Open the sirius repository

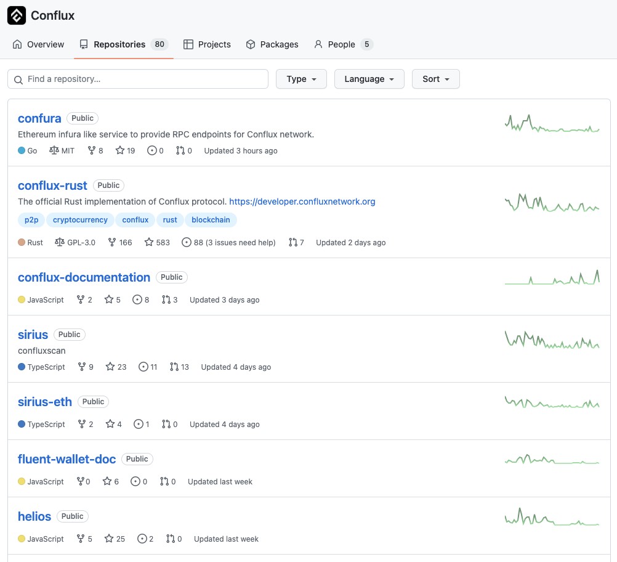pos(33,335)
